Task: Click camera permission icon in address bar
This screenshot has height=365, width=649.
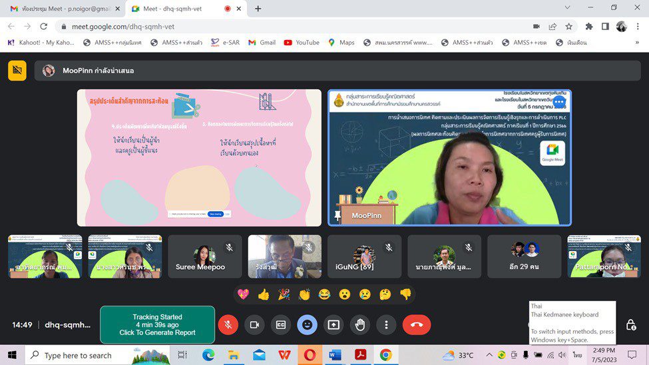Action: click(x=537, y=27)
